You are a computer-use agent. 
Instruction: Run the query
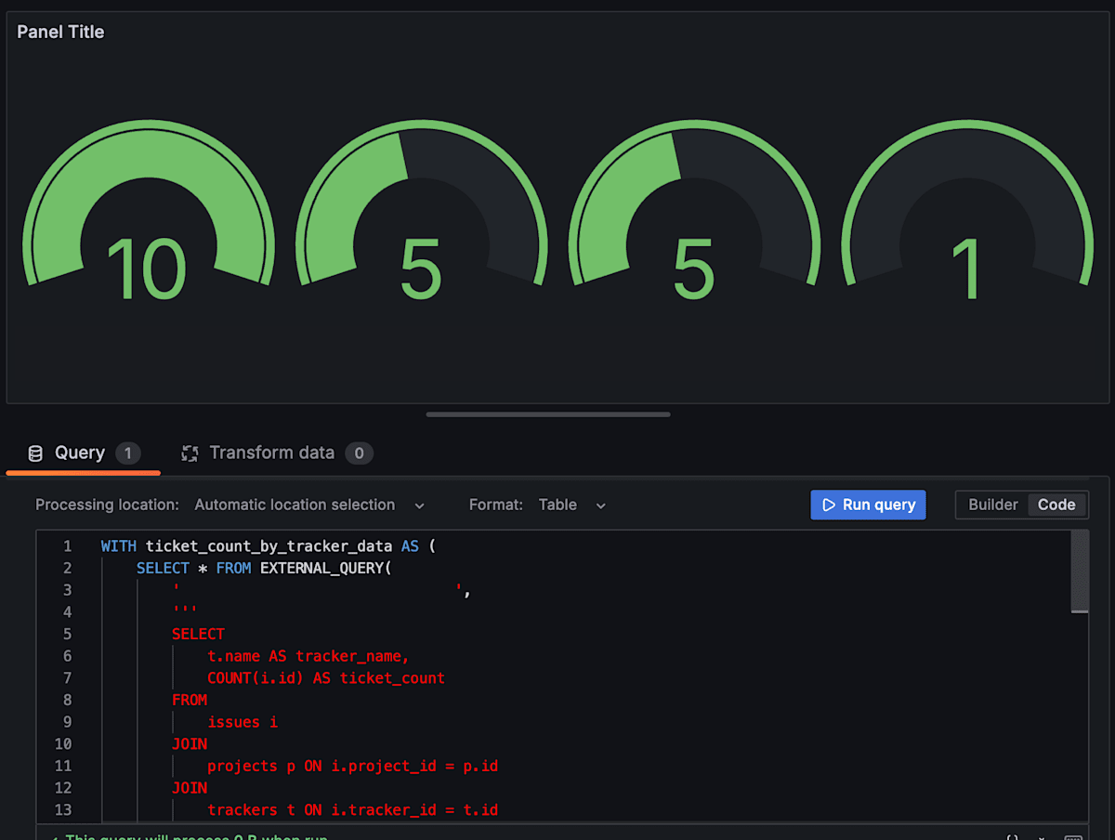coord(868,505)
